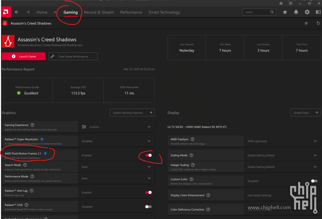This screenshot has width=322, height=219.
Task: Click the Assassin's Creed Shadows game logo thumbnail
Action: coord(8,41)
